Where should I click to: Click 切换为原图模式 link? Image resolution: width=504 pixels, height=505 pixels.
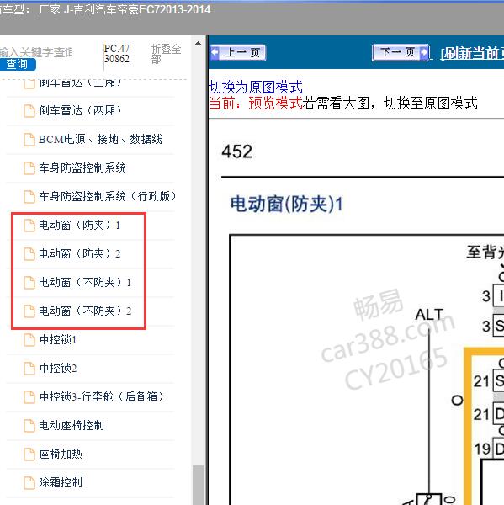(256, 87)
